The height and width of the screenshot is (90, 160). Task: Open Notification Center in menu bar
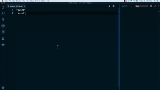pos(157,1)
